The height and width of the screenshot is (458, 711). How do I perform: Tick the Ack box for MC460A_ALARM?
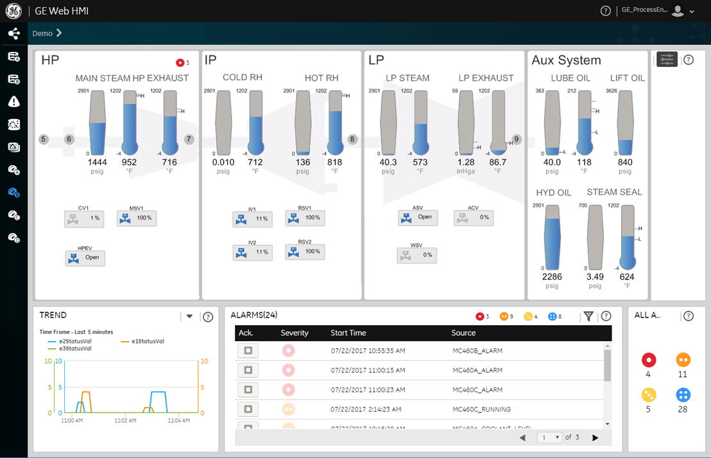click(248, 370)
